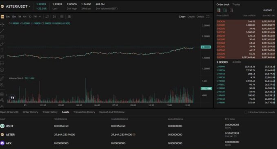The image size is (277, 149).
Task: Click the 2.00000 price label on chart axis
Action: coord(206,47)
